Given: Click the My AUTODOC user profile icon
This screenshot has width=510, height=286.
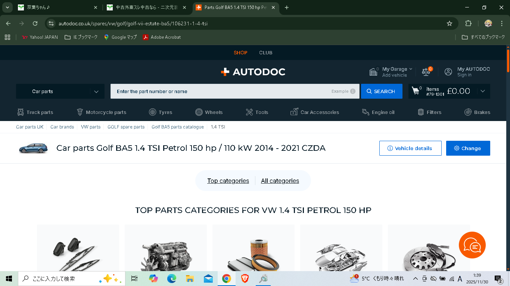Looking at the screenshot, I should click(448, 71).
